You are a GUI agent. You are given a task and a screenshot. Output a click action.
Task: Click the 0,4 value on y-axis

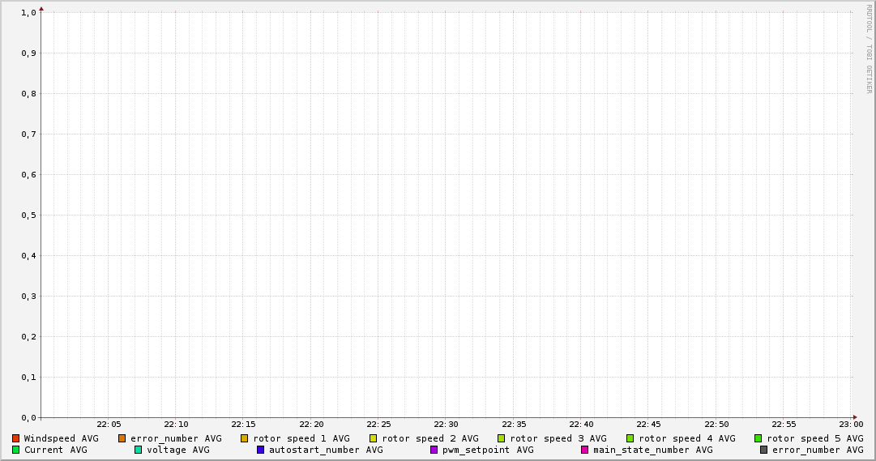28,256
